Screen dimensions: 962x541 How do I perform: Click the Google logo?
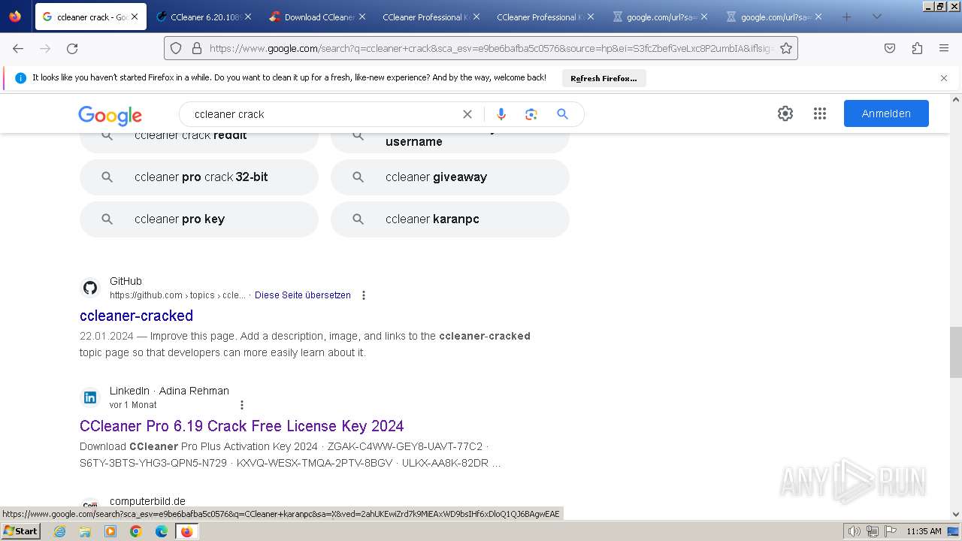(x=110, y=115)
